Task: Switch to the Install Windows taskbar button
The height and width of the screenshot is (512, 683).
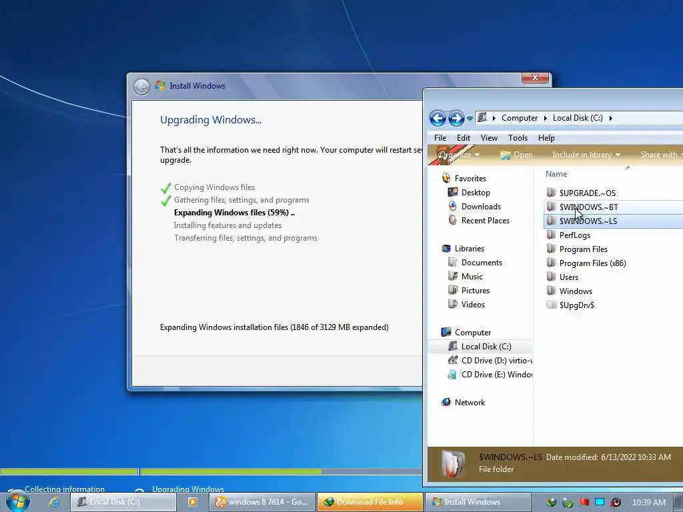Action: [478, 502]
